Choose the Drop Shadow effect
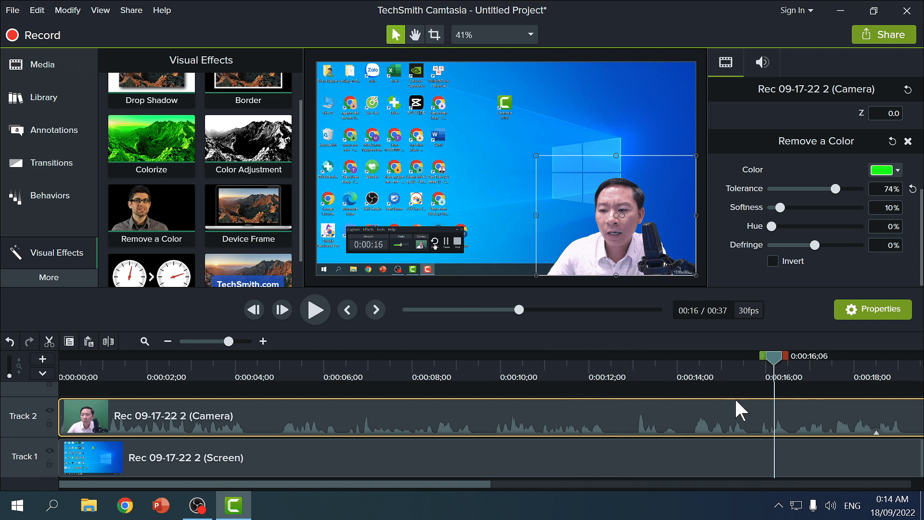The image size is (924, 520). (152, 90)
